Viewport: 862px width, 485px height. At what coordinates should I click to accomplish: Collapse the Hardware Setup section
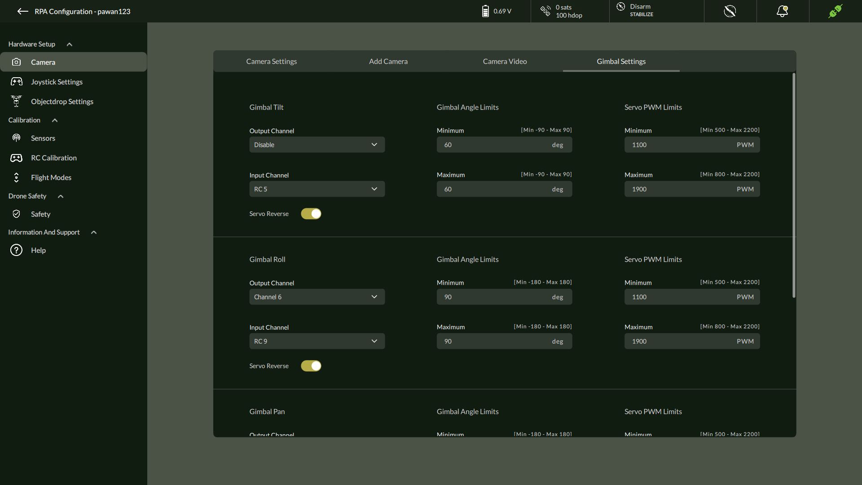click(70, 44)
